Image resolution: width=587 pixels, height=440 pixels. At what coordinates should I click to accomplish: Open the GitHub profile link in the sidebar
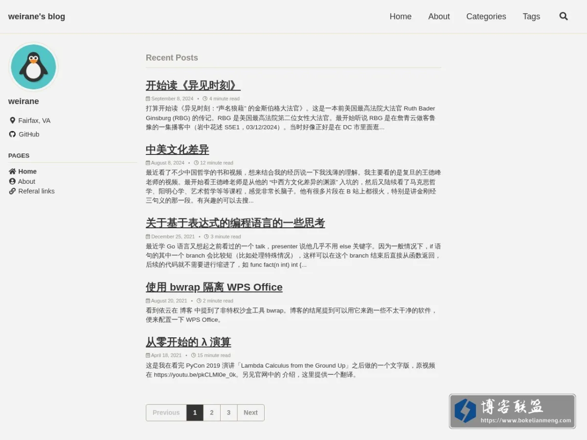tap(29, 134)
